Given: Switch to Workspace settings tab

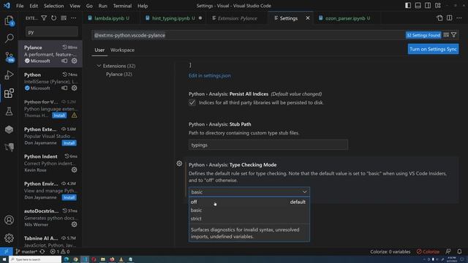Looking at the screenshot, I should [122, 50].
